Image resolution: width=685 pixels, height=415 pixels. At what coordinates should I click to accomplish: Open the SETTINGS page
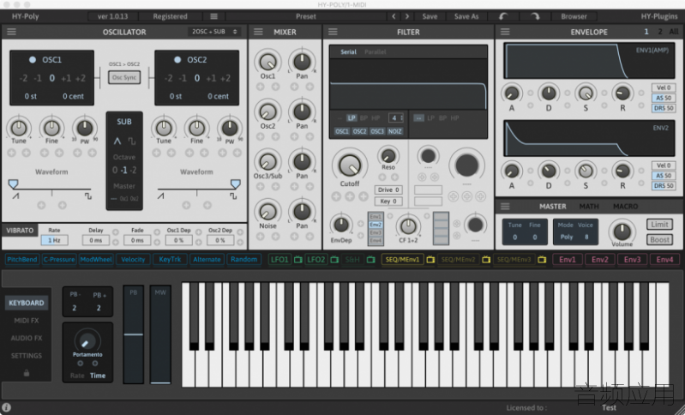pyautogui.click(x=27, y=356)
